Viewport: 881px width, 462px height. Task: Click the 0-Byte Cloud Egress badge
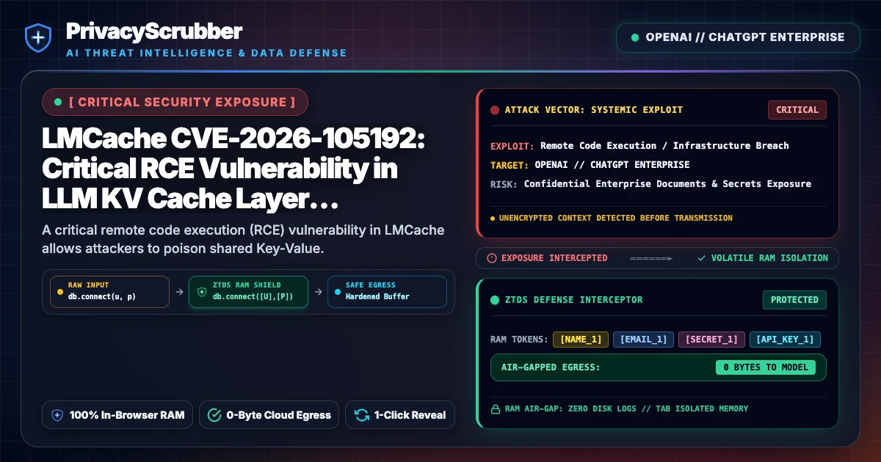coord(269,415)
